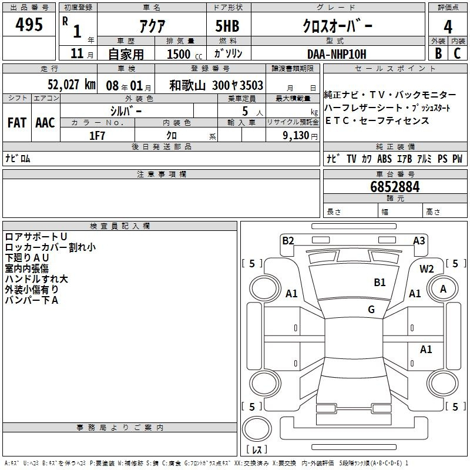The height and width of the screenshot is (470, 470).
Task: Click the 長さ dimension field
Action: tap(350, 211)
